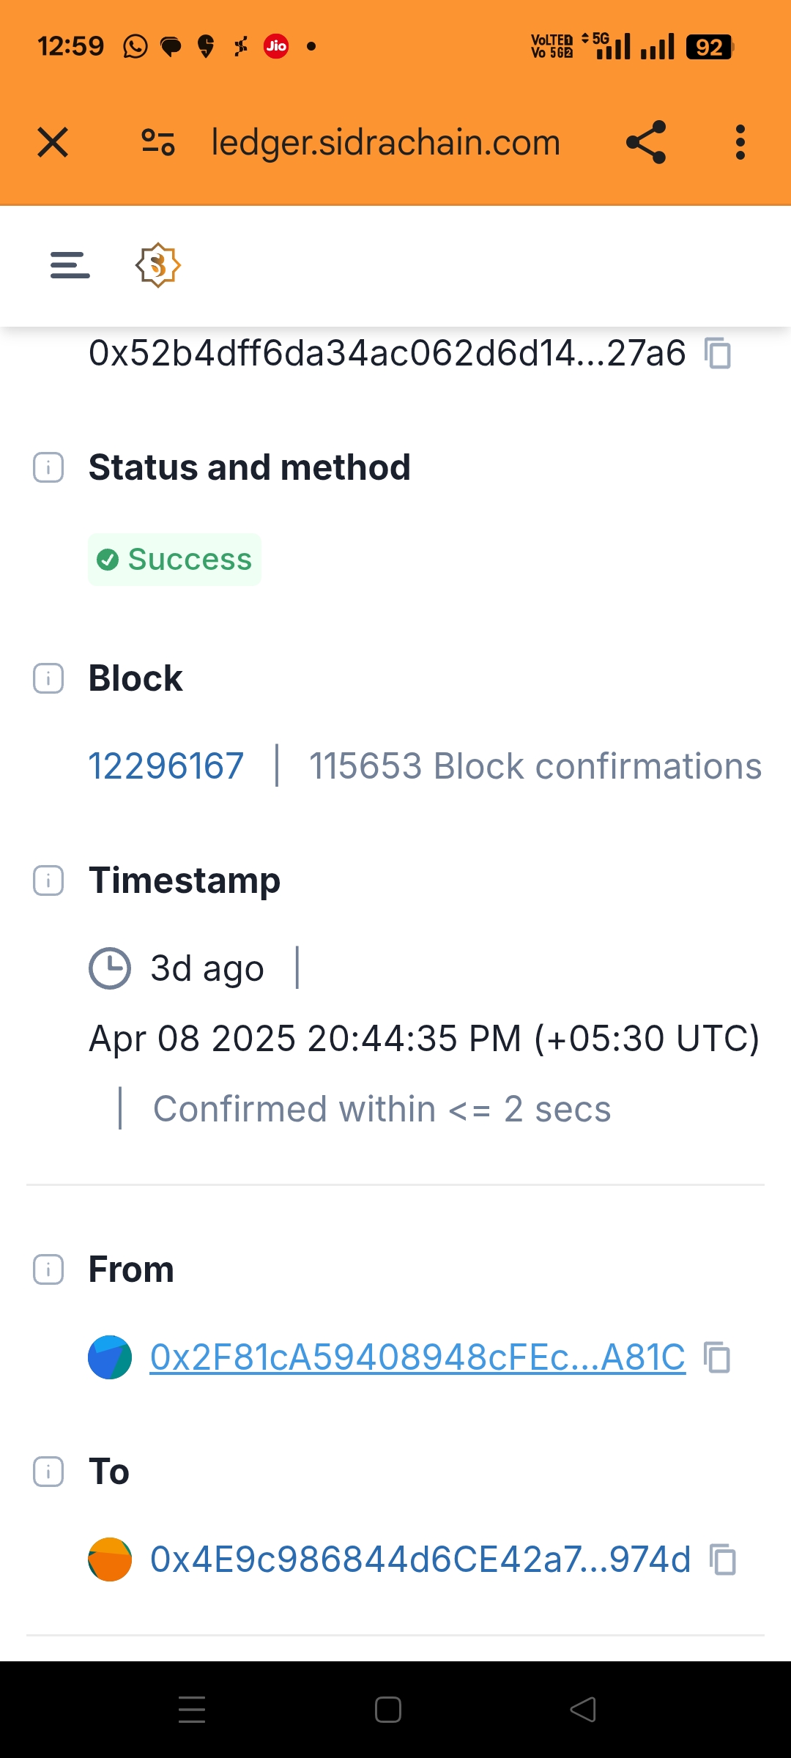This screenshot has width=791, height=1758.
Task: Open site settings icon beside URL
Action: tap(158, 142)
